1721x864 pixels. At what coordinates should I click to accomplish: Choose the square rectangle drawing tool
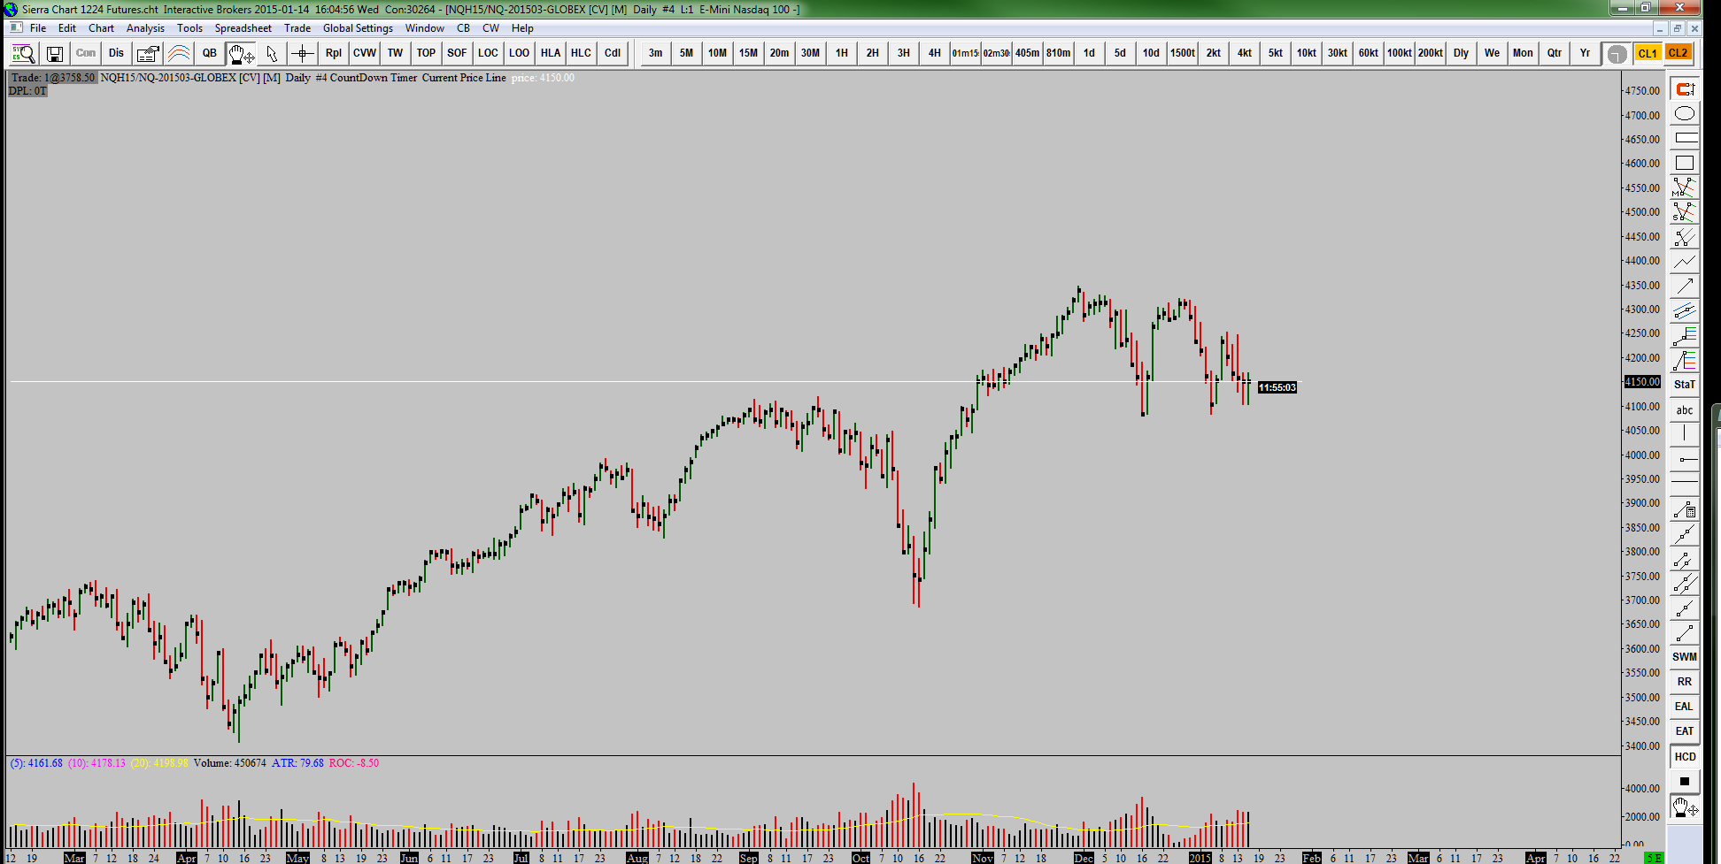click(x=1685, y=163)
